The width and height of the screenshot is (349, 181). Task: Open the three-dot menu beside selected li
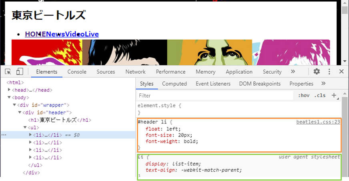(4, 135)
